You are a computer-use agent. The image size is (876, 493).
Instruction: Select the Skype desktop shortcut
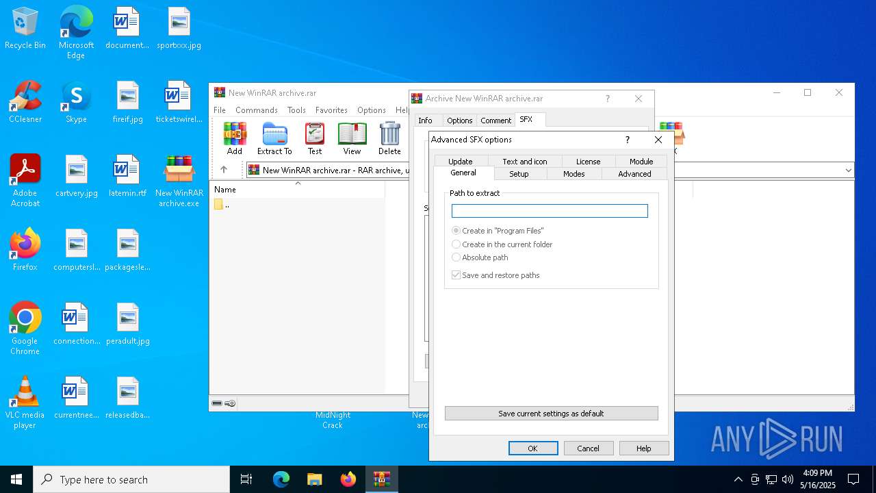click(76, 102)
